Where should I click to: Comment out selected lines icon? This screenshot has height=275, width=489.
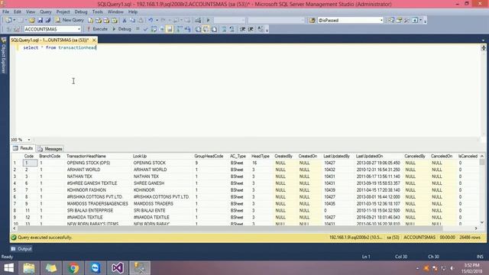point(224,29)
